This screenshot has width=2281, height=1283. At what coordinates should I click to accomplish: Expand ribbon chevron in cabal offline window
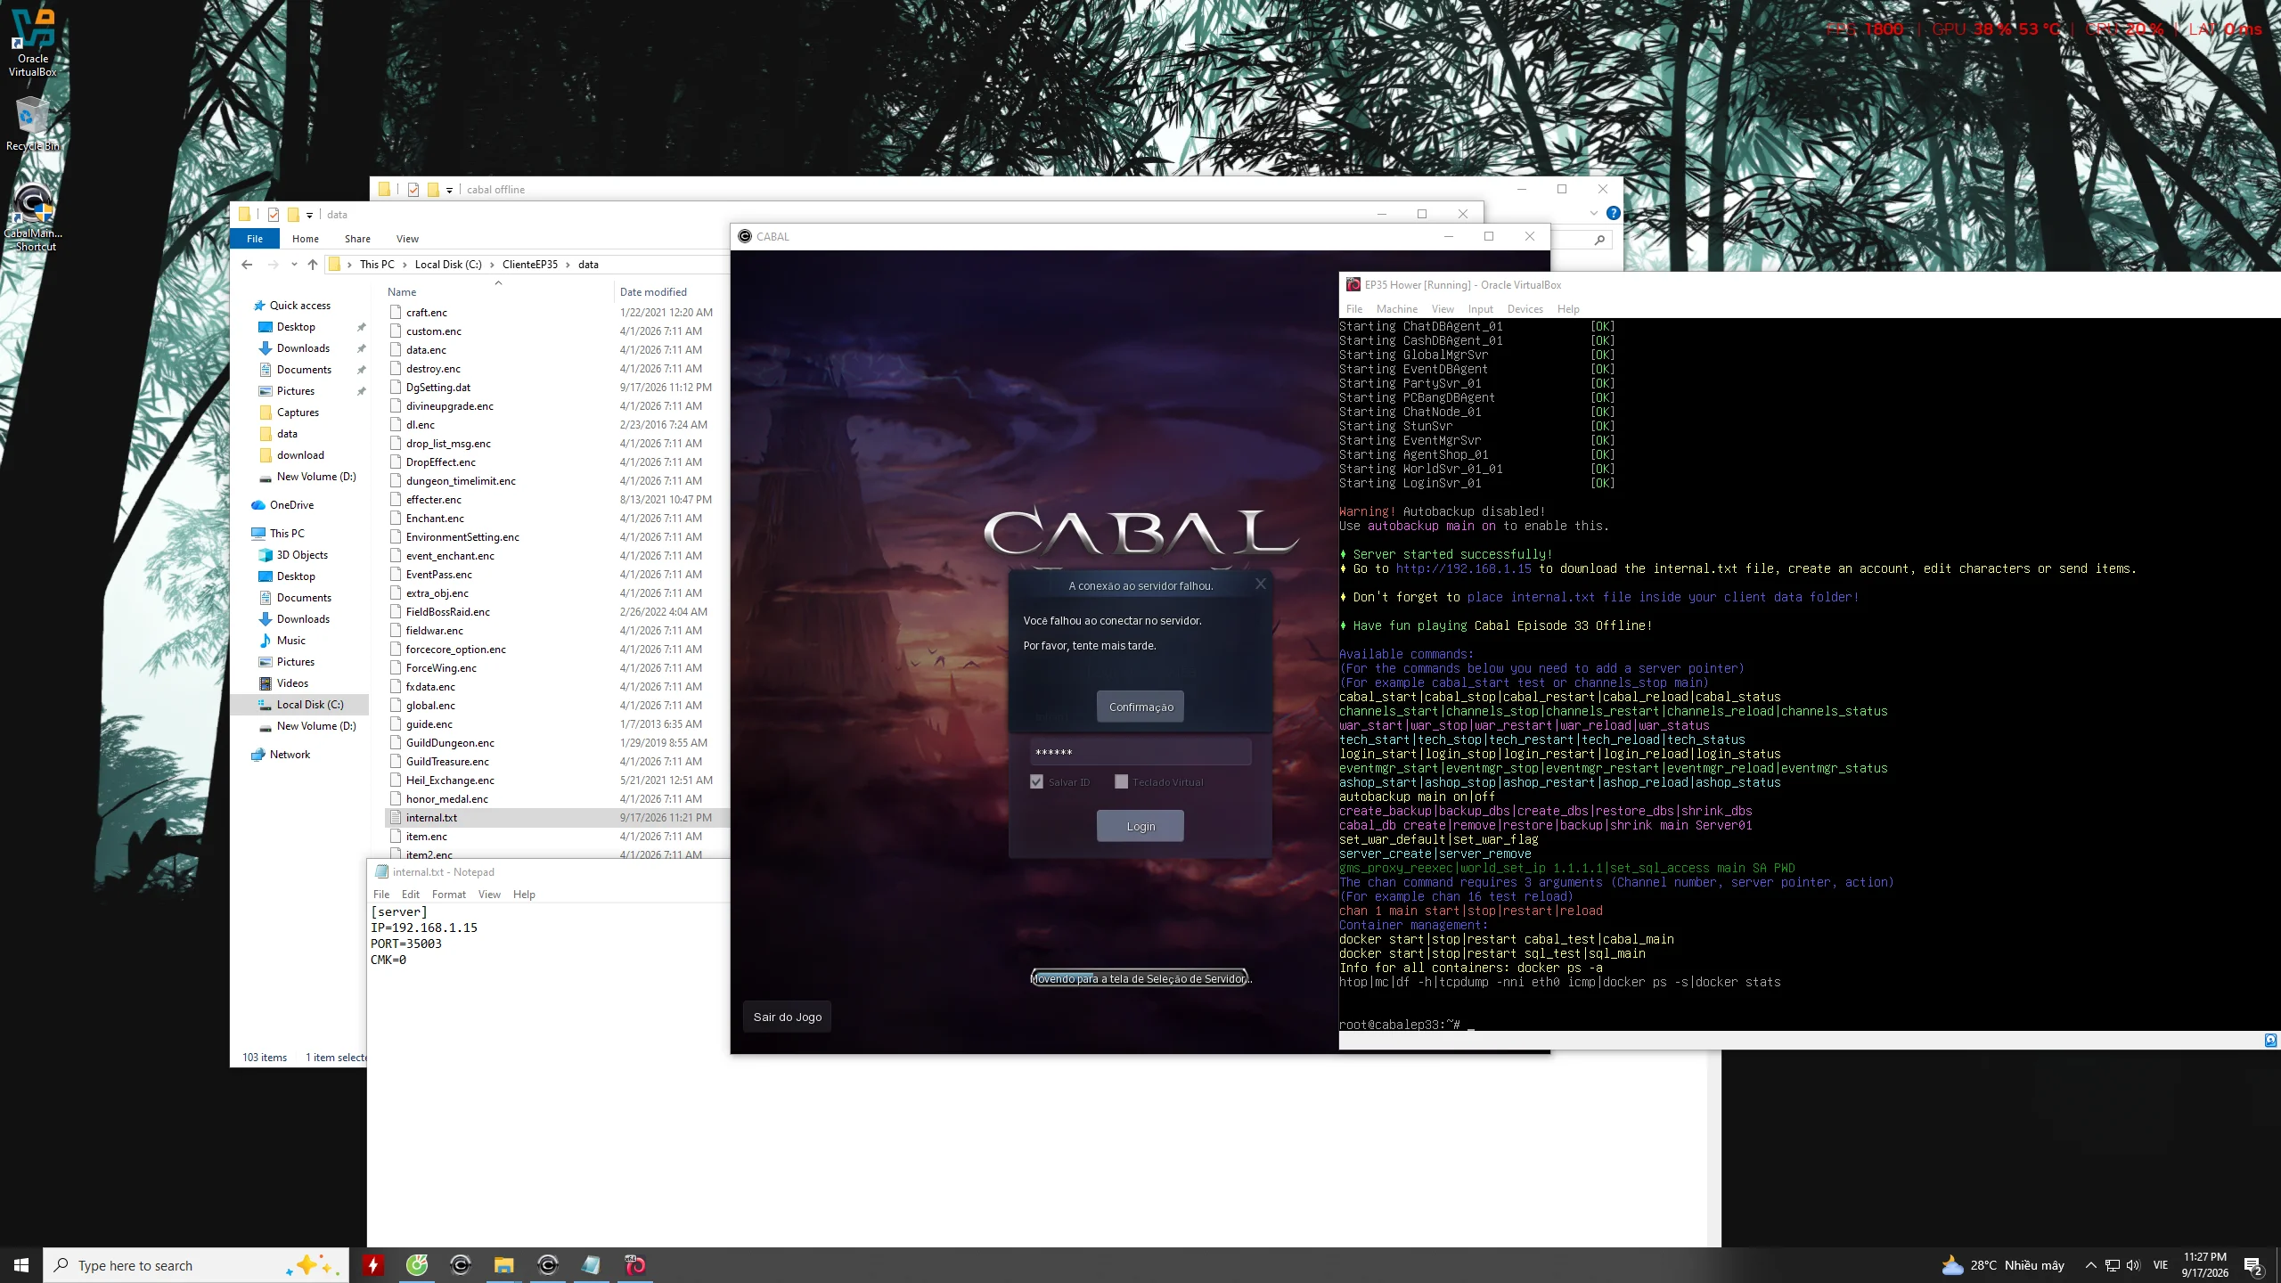(1593, 213)
